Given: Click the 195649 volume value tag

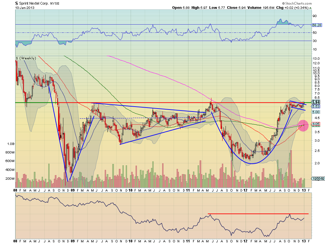Looking at the screenshot, I should [x=318, y=178].
